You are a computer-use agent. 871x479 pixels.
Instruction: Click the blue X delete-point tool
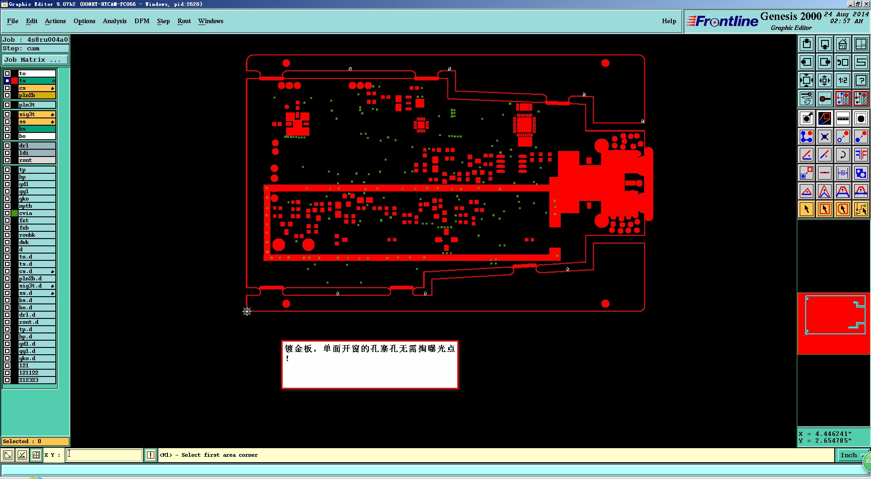825,137
